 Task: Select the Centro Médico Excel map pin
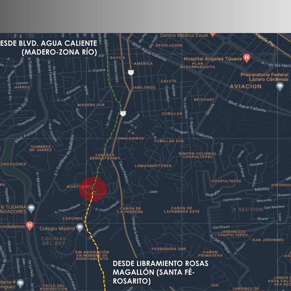(x=213, y=35)
